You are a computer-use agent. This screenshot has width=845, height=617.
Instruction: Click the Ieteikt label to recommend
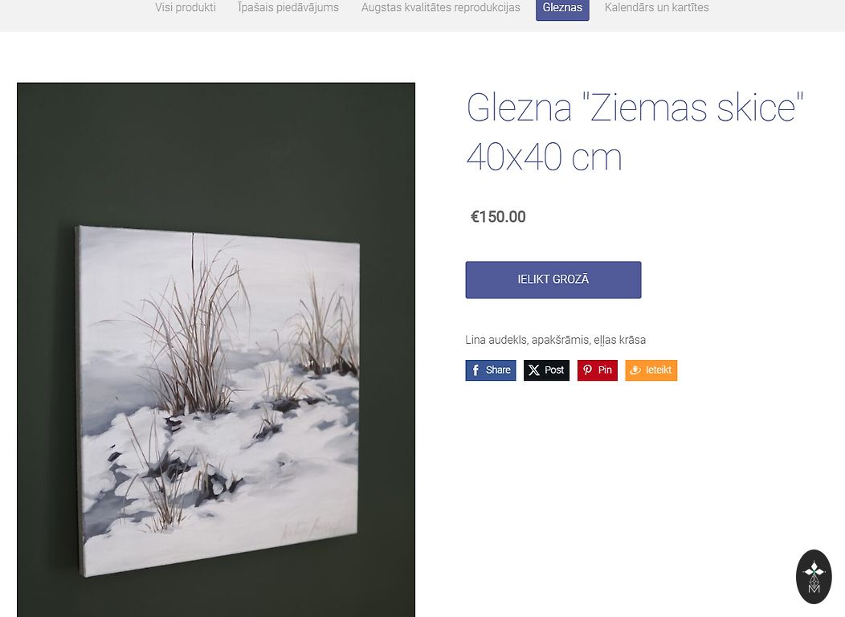pos(659,370)
